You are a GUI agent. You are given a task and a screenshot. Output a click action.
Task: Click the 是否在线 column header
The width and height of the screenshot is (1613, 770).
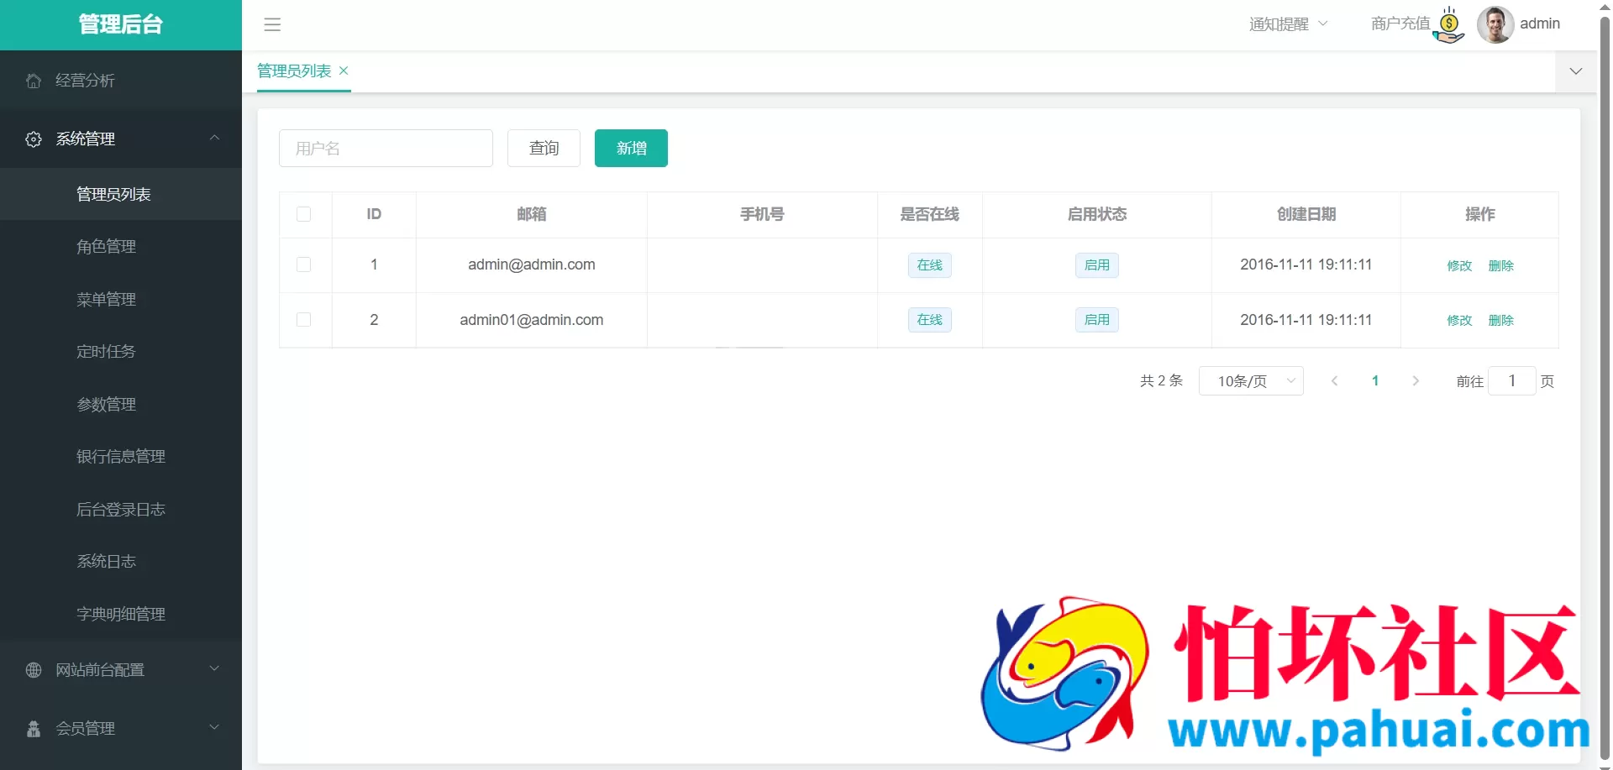coord(930,214)
